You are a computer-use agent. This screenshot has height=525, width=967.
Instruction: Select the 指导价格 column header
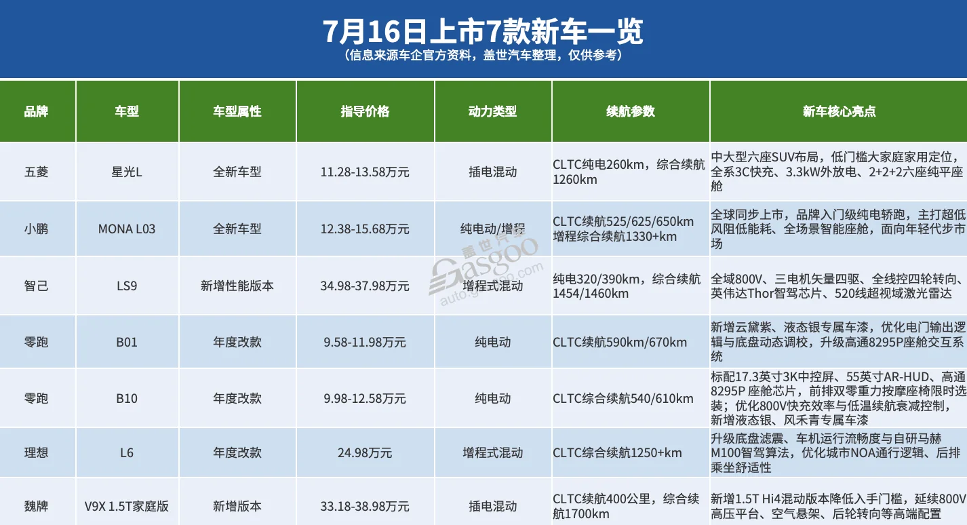coord(365,111)
